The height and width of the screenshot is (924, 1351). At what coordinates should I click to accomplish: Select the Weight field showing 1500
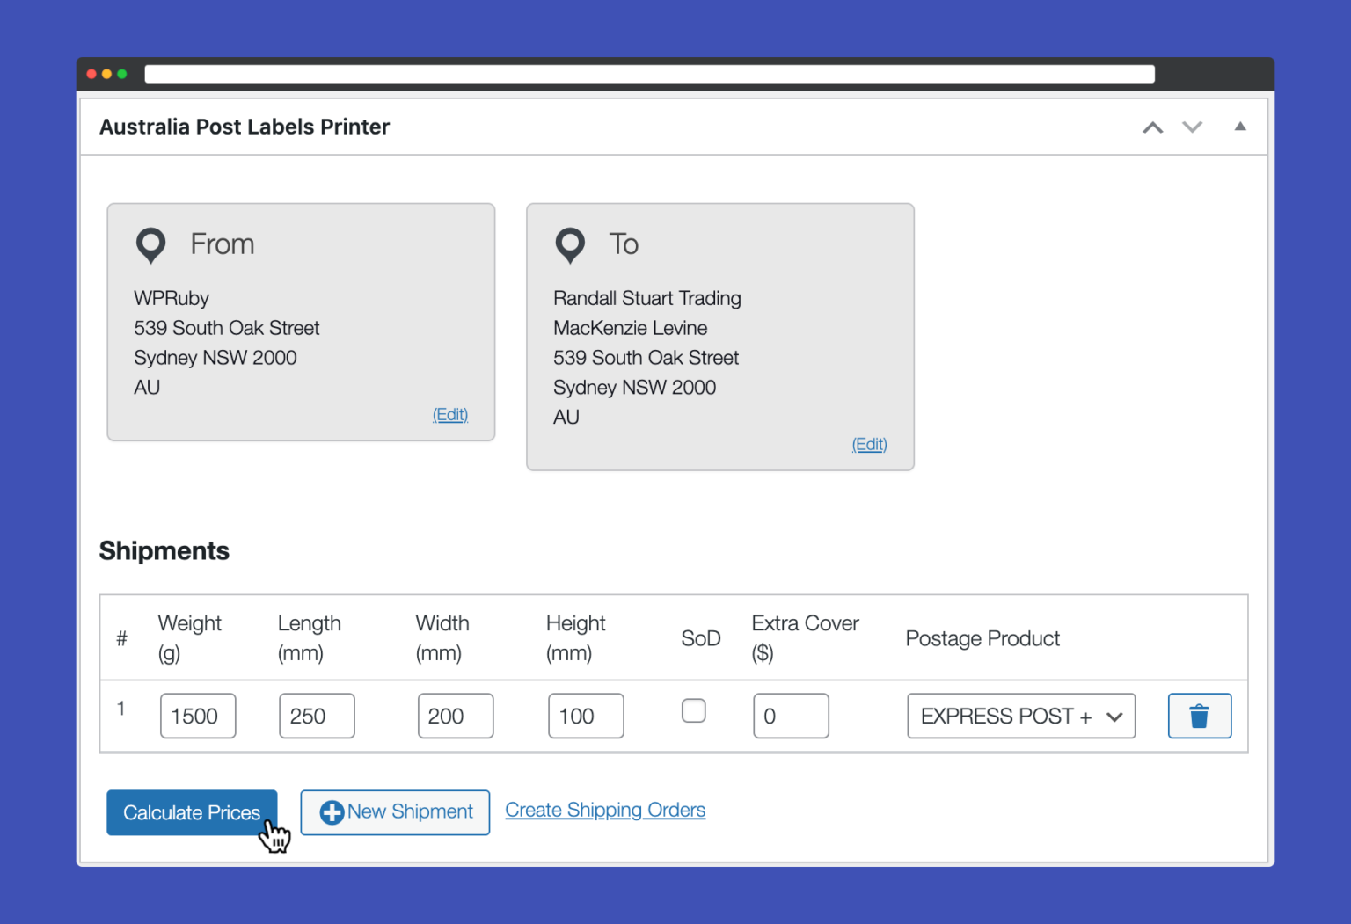click(x=197, y=716)
